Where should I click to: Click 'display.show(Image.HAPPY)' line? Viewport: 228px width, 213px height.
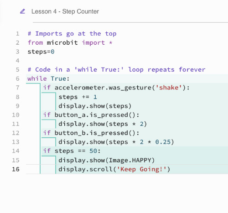107,160
